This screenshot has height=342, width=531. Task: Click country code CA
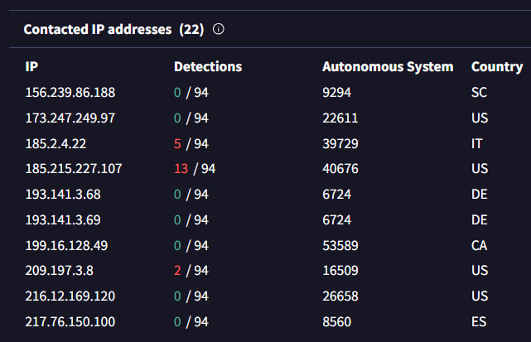[x=479, y=245]
